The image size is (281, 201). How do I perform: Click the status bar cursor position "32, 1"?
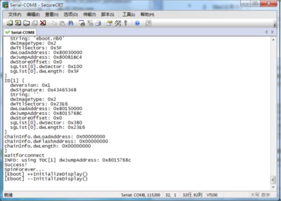point(170,195)
